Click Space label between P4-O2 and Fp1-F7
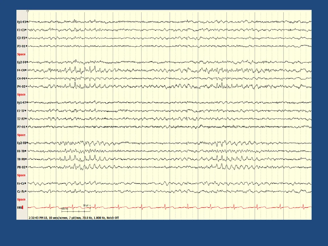 click(x=21, y=94)
